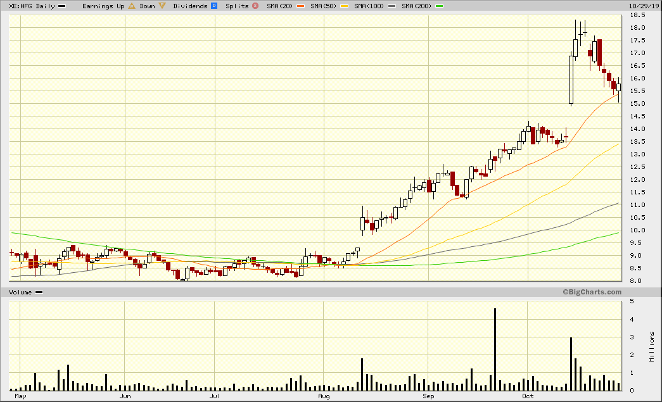662x402 pixels.
Task: Click the black XE:HFG Daily legend marker
Action: [61, 6]
